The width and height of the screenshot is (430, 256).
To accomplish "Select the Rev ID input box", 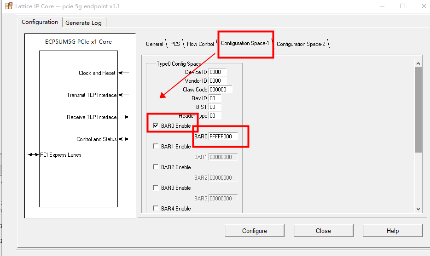I will [x=215, y=98].
